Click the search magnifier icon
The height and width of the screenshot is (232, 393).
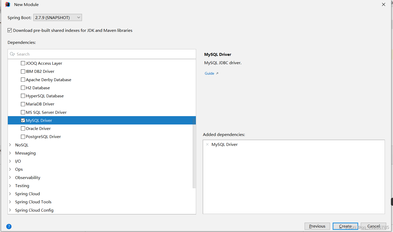pyautogui.click(x=12, y=54)
